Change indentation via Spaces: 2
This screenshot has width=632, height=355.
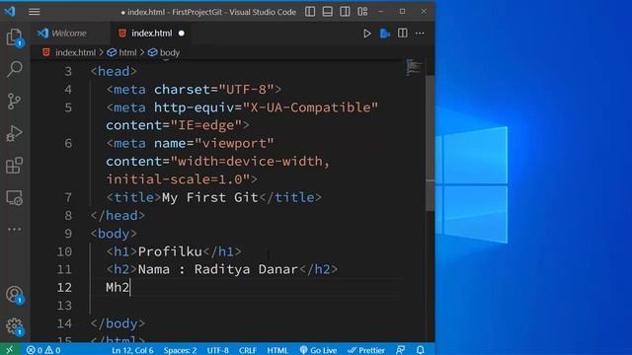tap(180, 350)
